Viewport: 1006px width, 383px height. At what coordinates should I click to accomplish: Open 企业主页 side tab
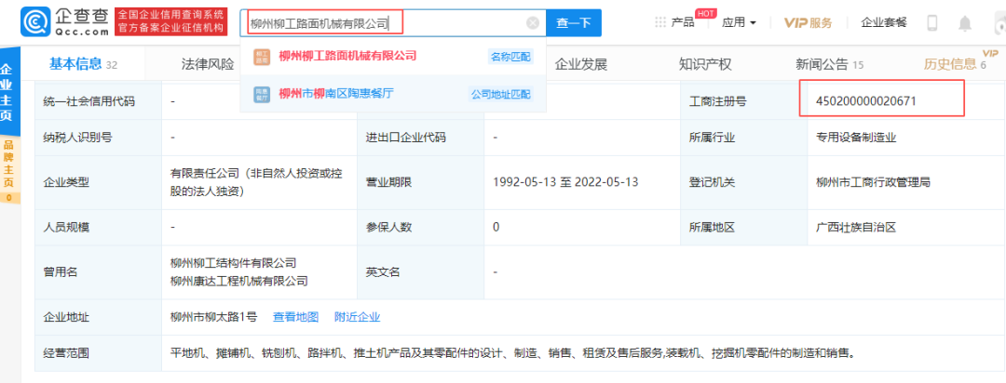point(9,92)
